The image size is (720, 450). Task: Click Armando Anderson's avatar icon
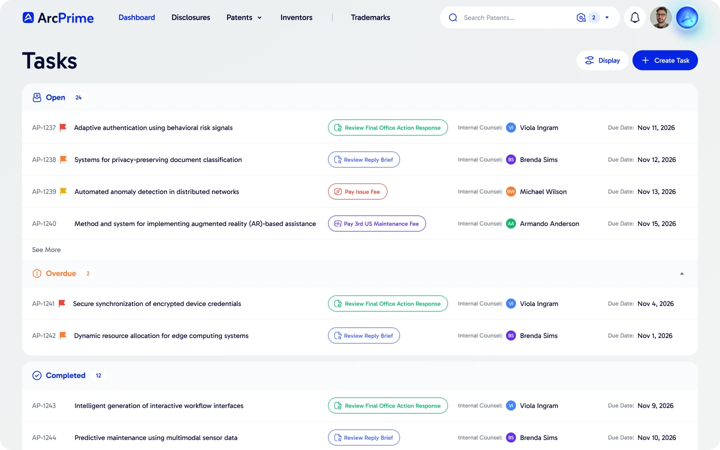511,223
